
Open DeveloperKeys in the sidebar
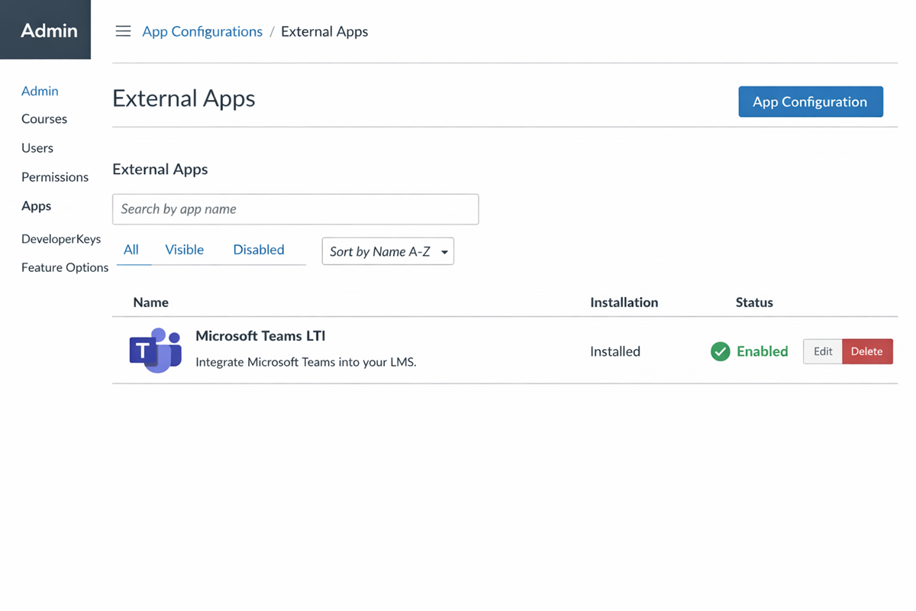(61, 238)
